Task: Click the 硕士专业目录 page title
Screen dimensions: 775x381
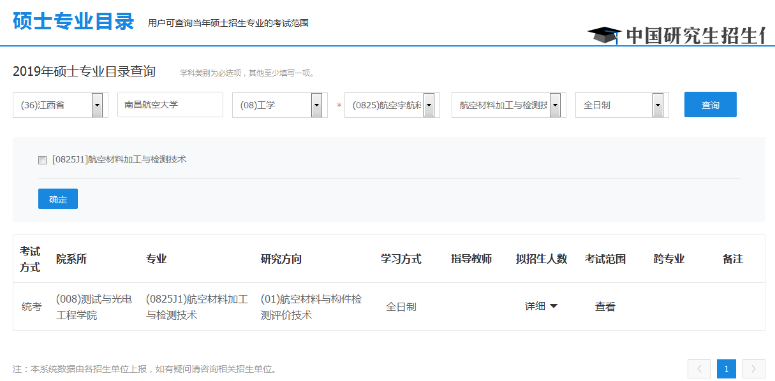Action: tap(73, 22)
